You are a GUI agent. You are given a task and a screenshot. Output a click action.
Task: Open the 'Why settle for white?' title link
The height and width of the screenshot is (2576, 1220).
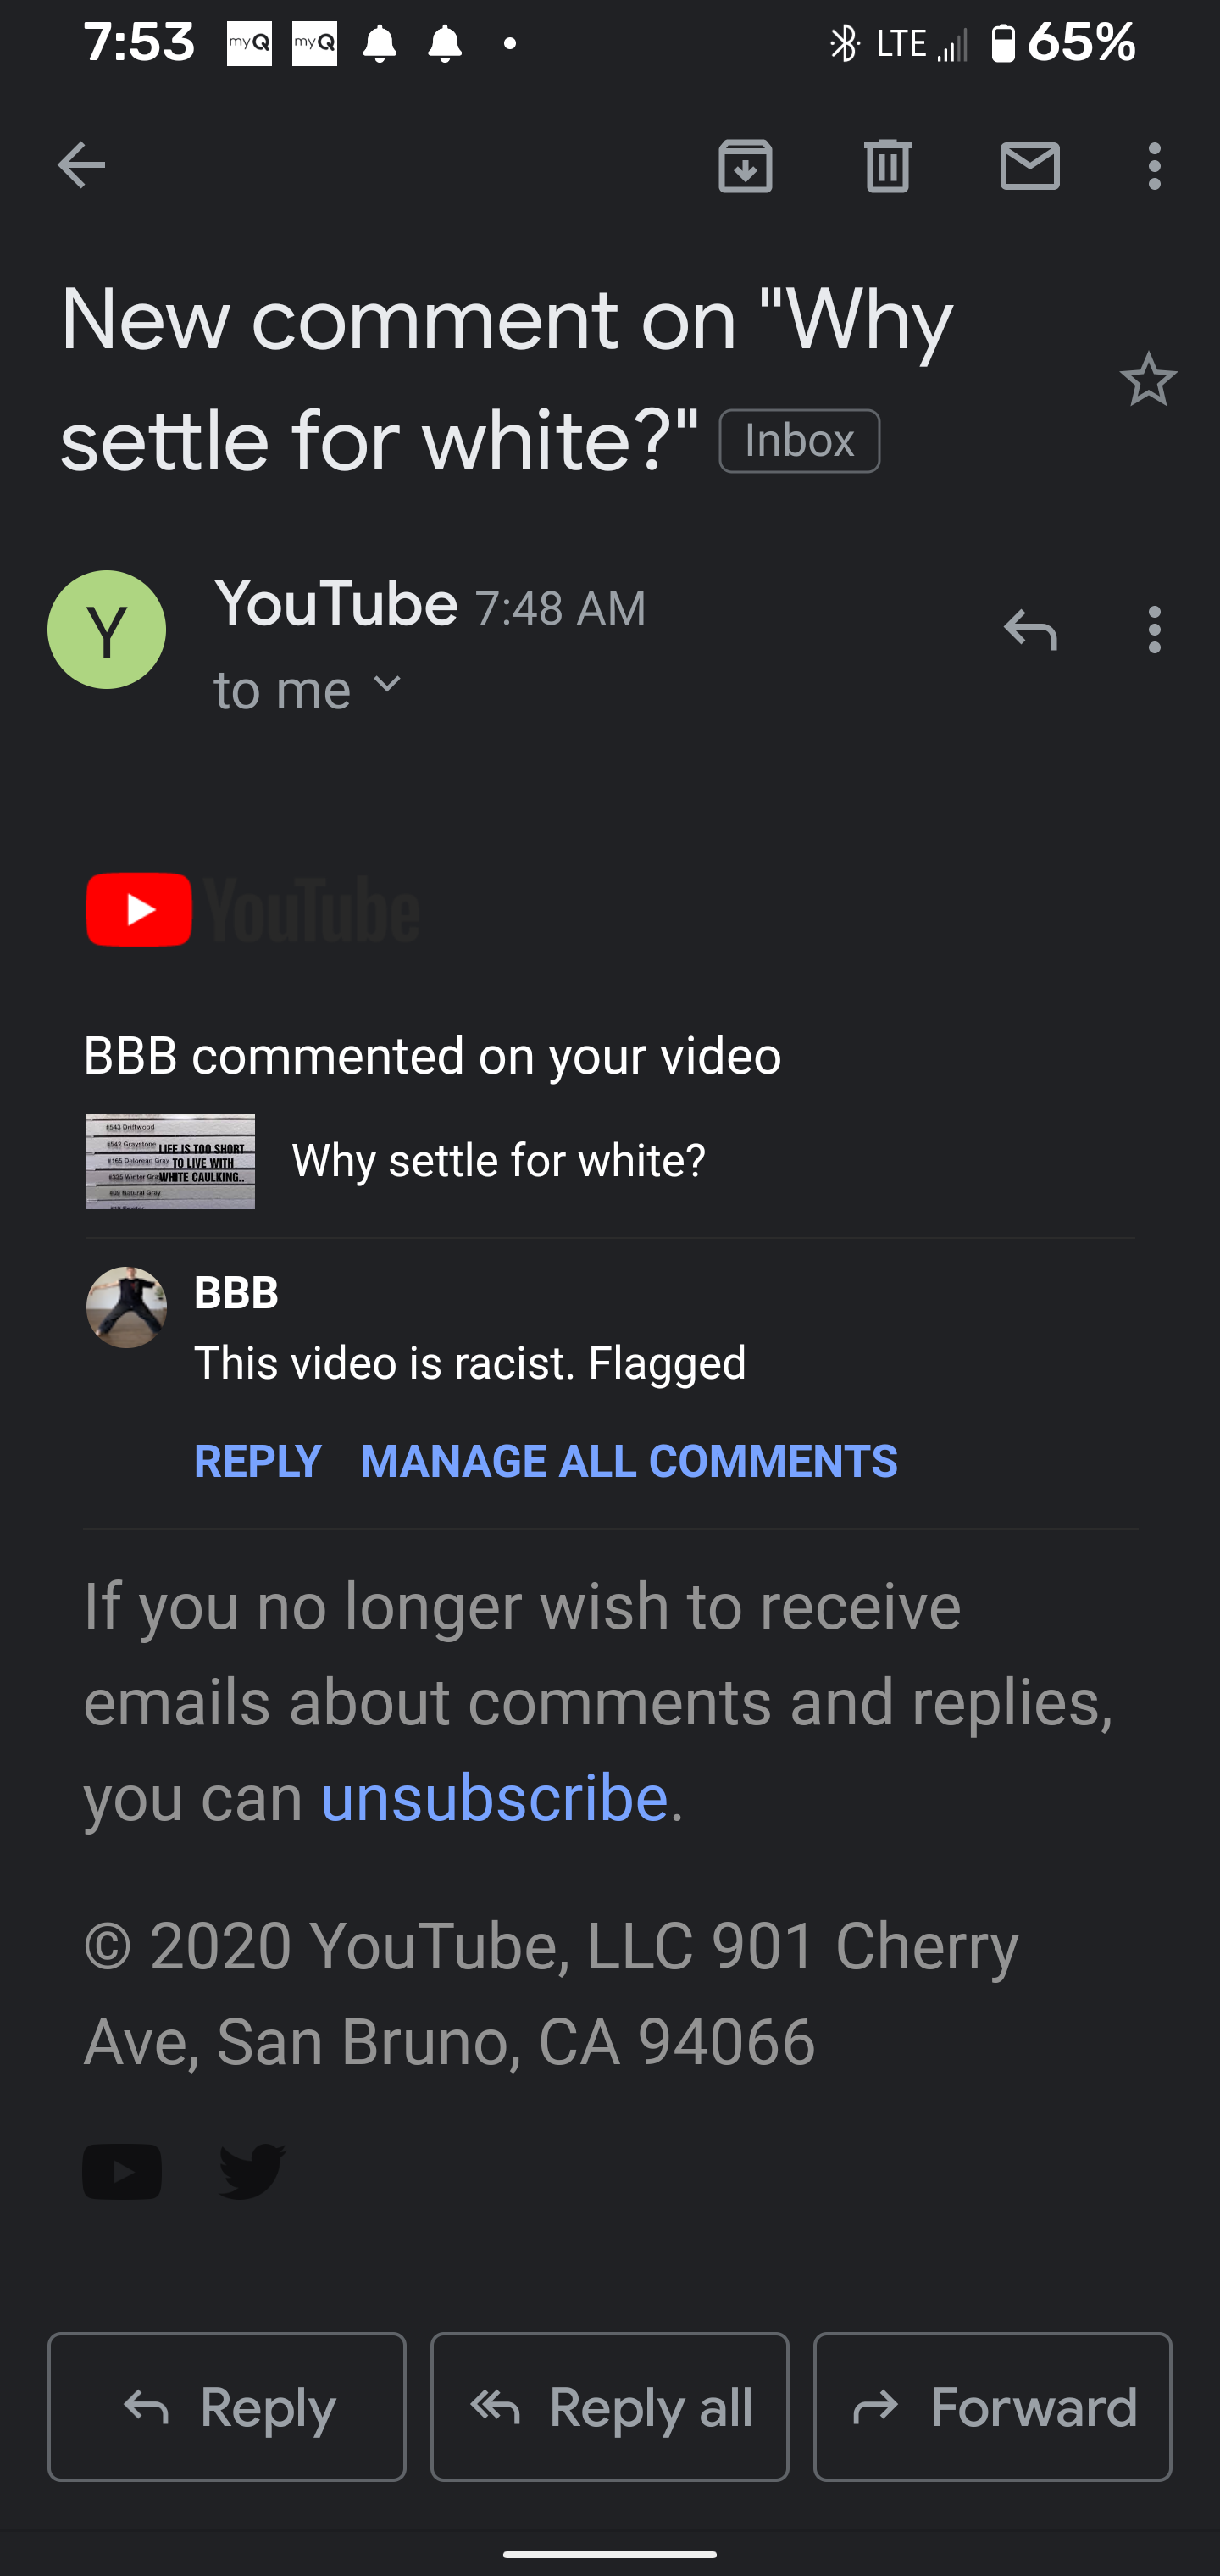tap(499, 1160)
